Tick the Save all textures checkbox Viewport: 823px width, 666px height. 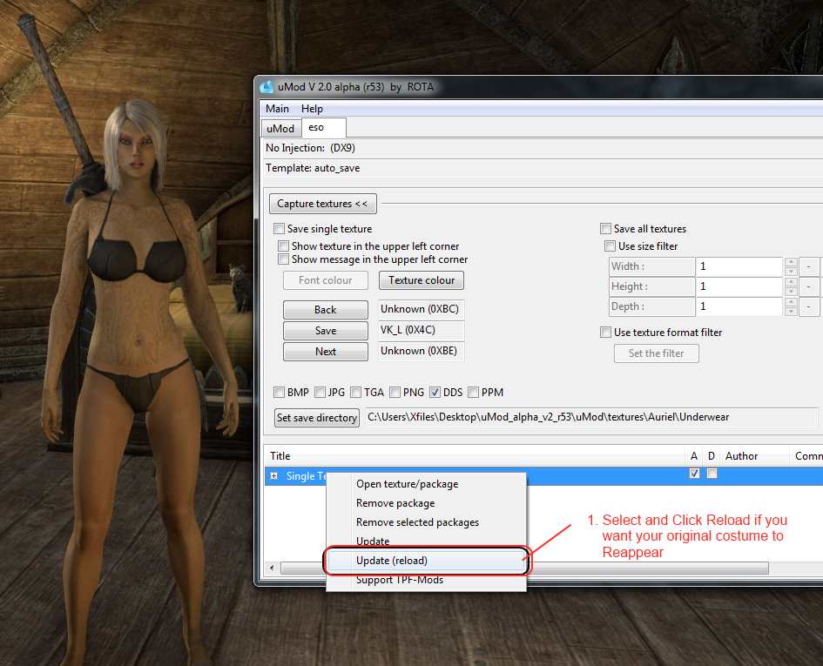(605, 229)
